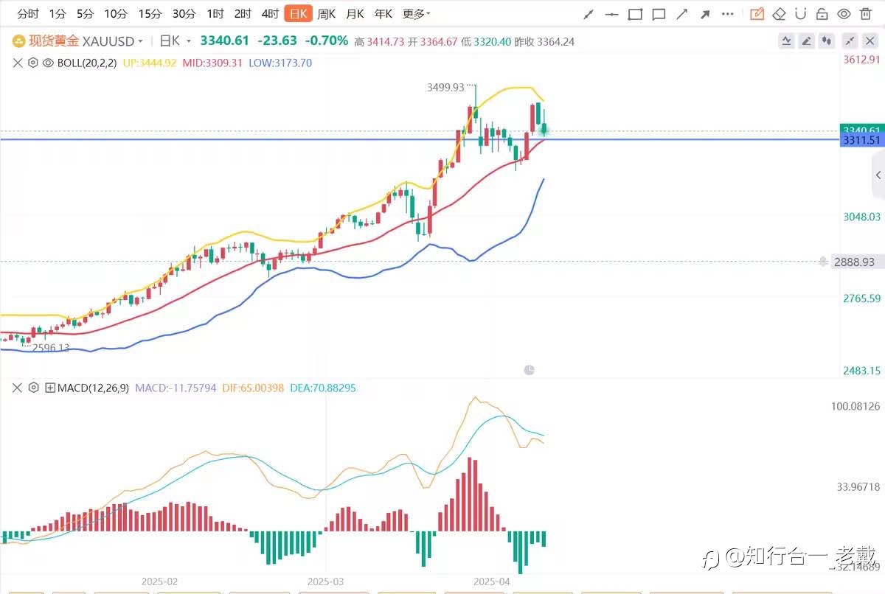Switch to the 15分 timeframe

150,14
